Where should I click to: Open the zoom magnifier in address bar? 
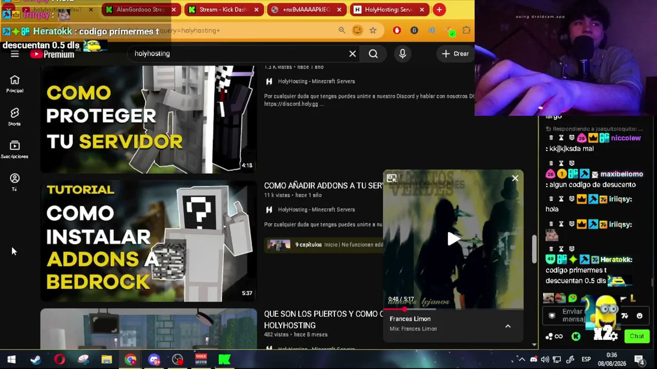click(x=342, y=30)
